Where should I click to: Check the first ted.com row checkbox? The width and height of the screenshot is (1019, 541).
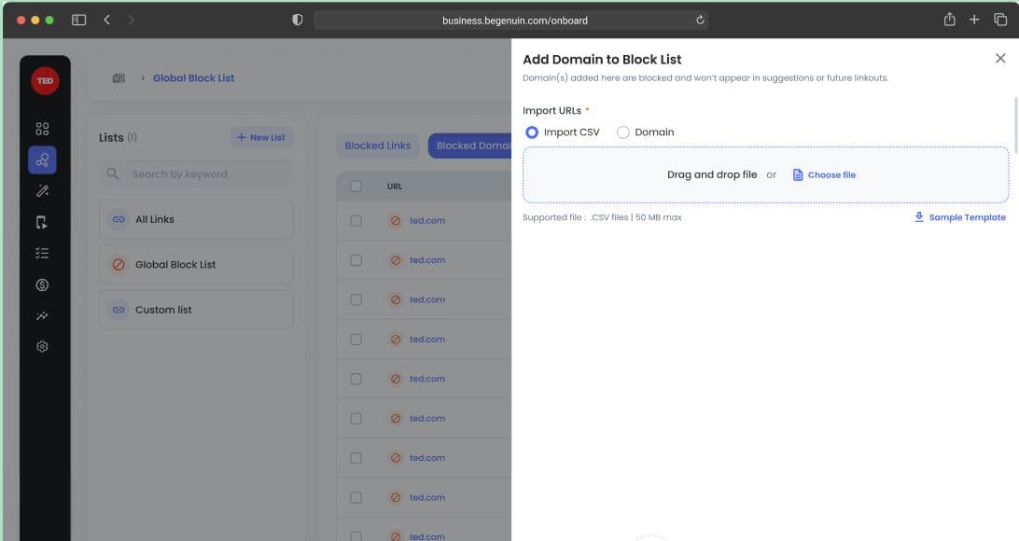point(356,221)
